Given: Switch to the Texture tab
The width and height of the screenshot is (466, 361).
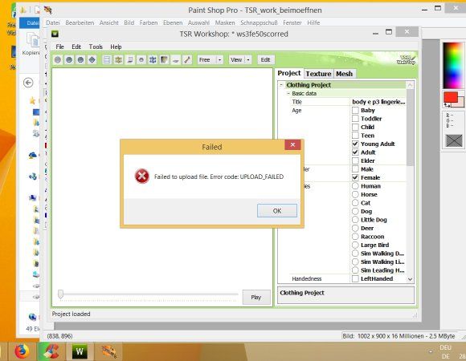Looking at the screenshot, I should click(319, 74).
